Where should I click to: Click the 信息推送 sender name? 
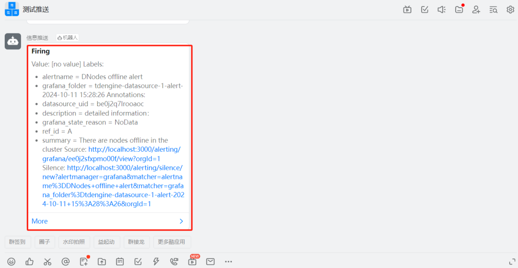pos(37,38)
